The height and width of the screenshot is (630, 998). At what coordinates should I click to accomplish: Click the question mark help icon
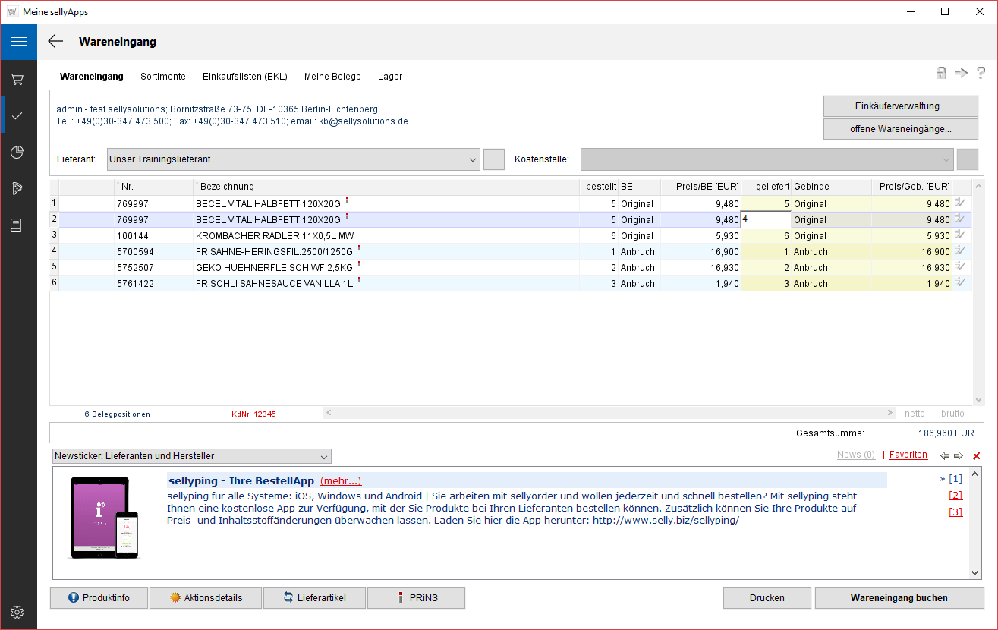click(981, 73)
